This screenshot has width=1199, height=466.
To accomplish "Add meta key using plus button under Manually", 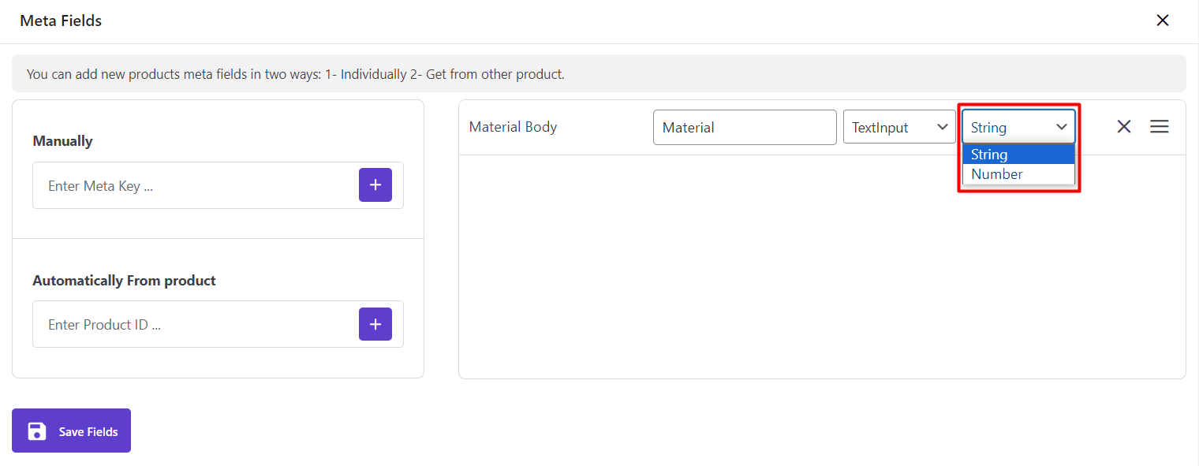I will 375,185.
